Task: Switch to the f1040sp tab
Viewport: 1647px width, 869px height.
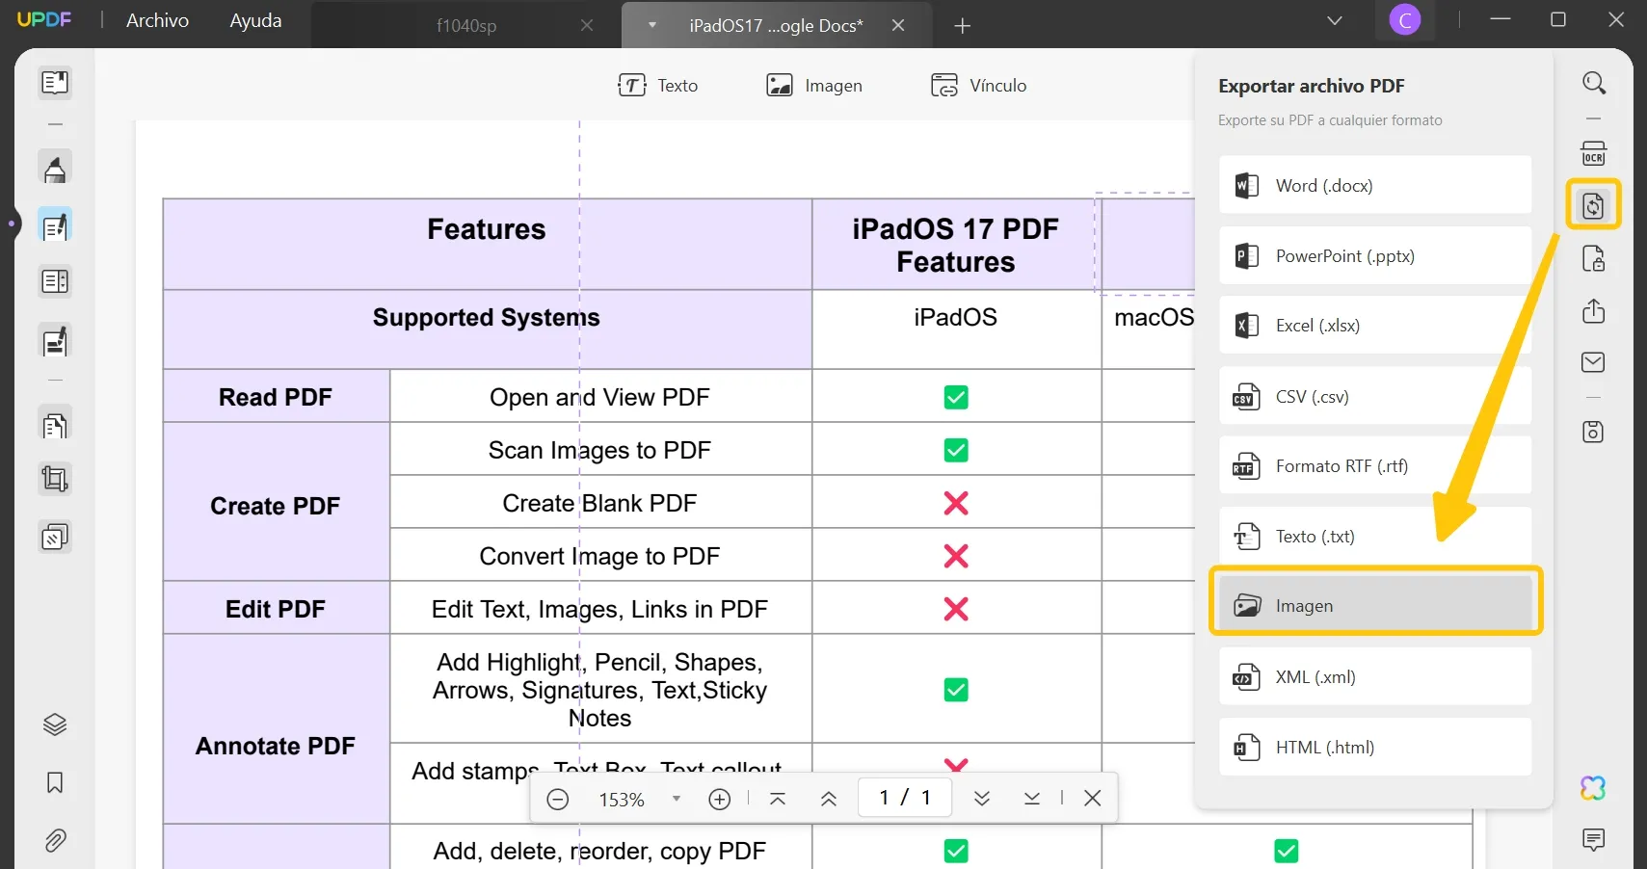Action: coord(466,25)
